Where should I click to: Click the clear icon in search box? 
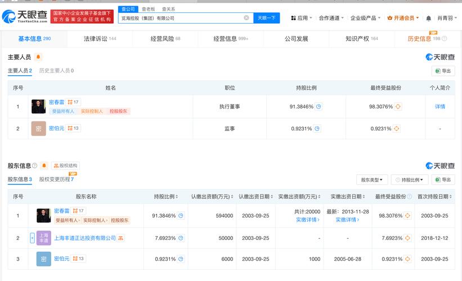(x=246, y=18)
